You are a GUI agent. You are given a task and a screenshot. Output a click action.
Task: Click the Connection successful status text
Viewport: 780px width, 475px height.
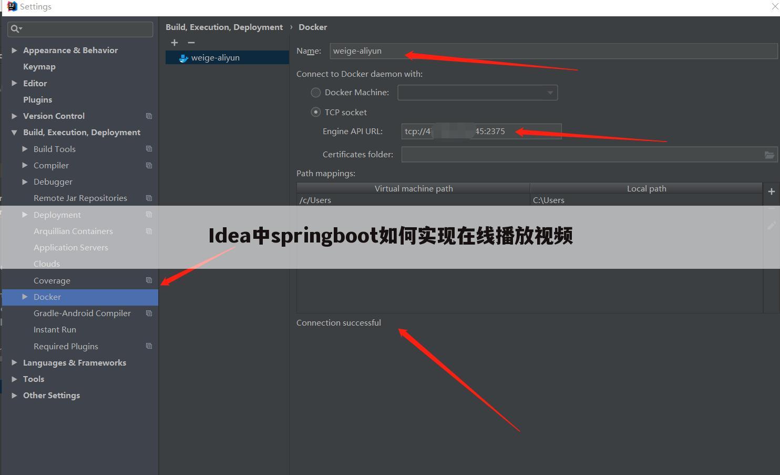[x=338, y=322]
